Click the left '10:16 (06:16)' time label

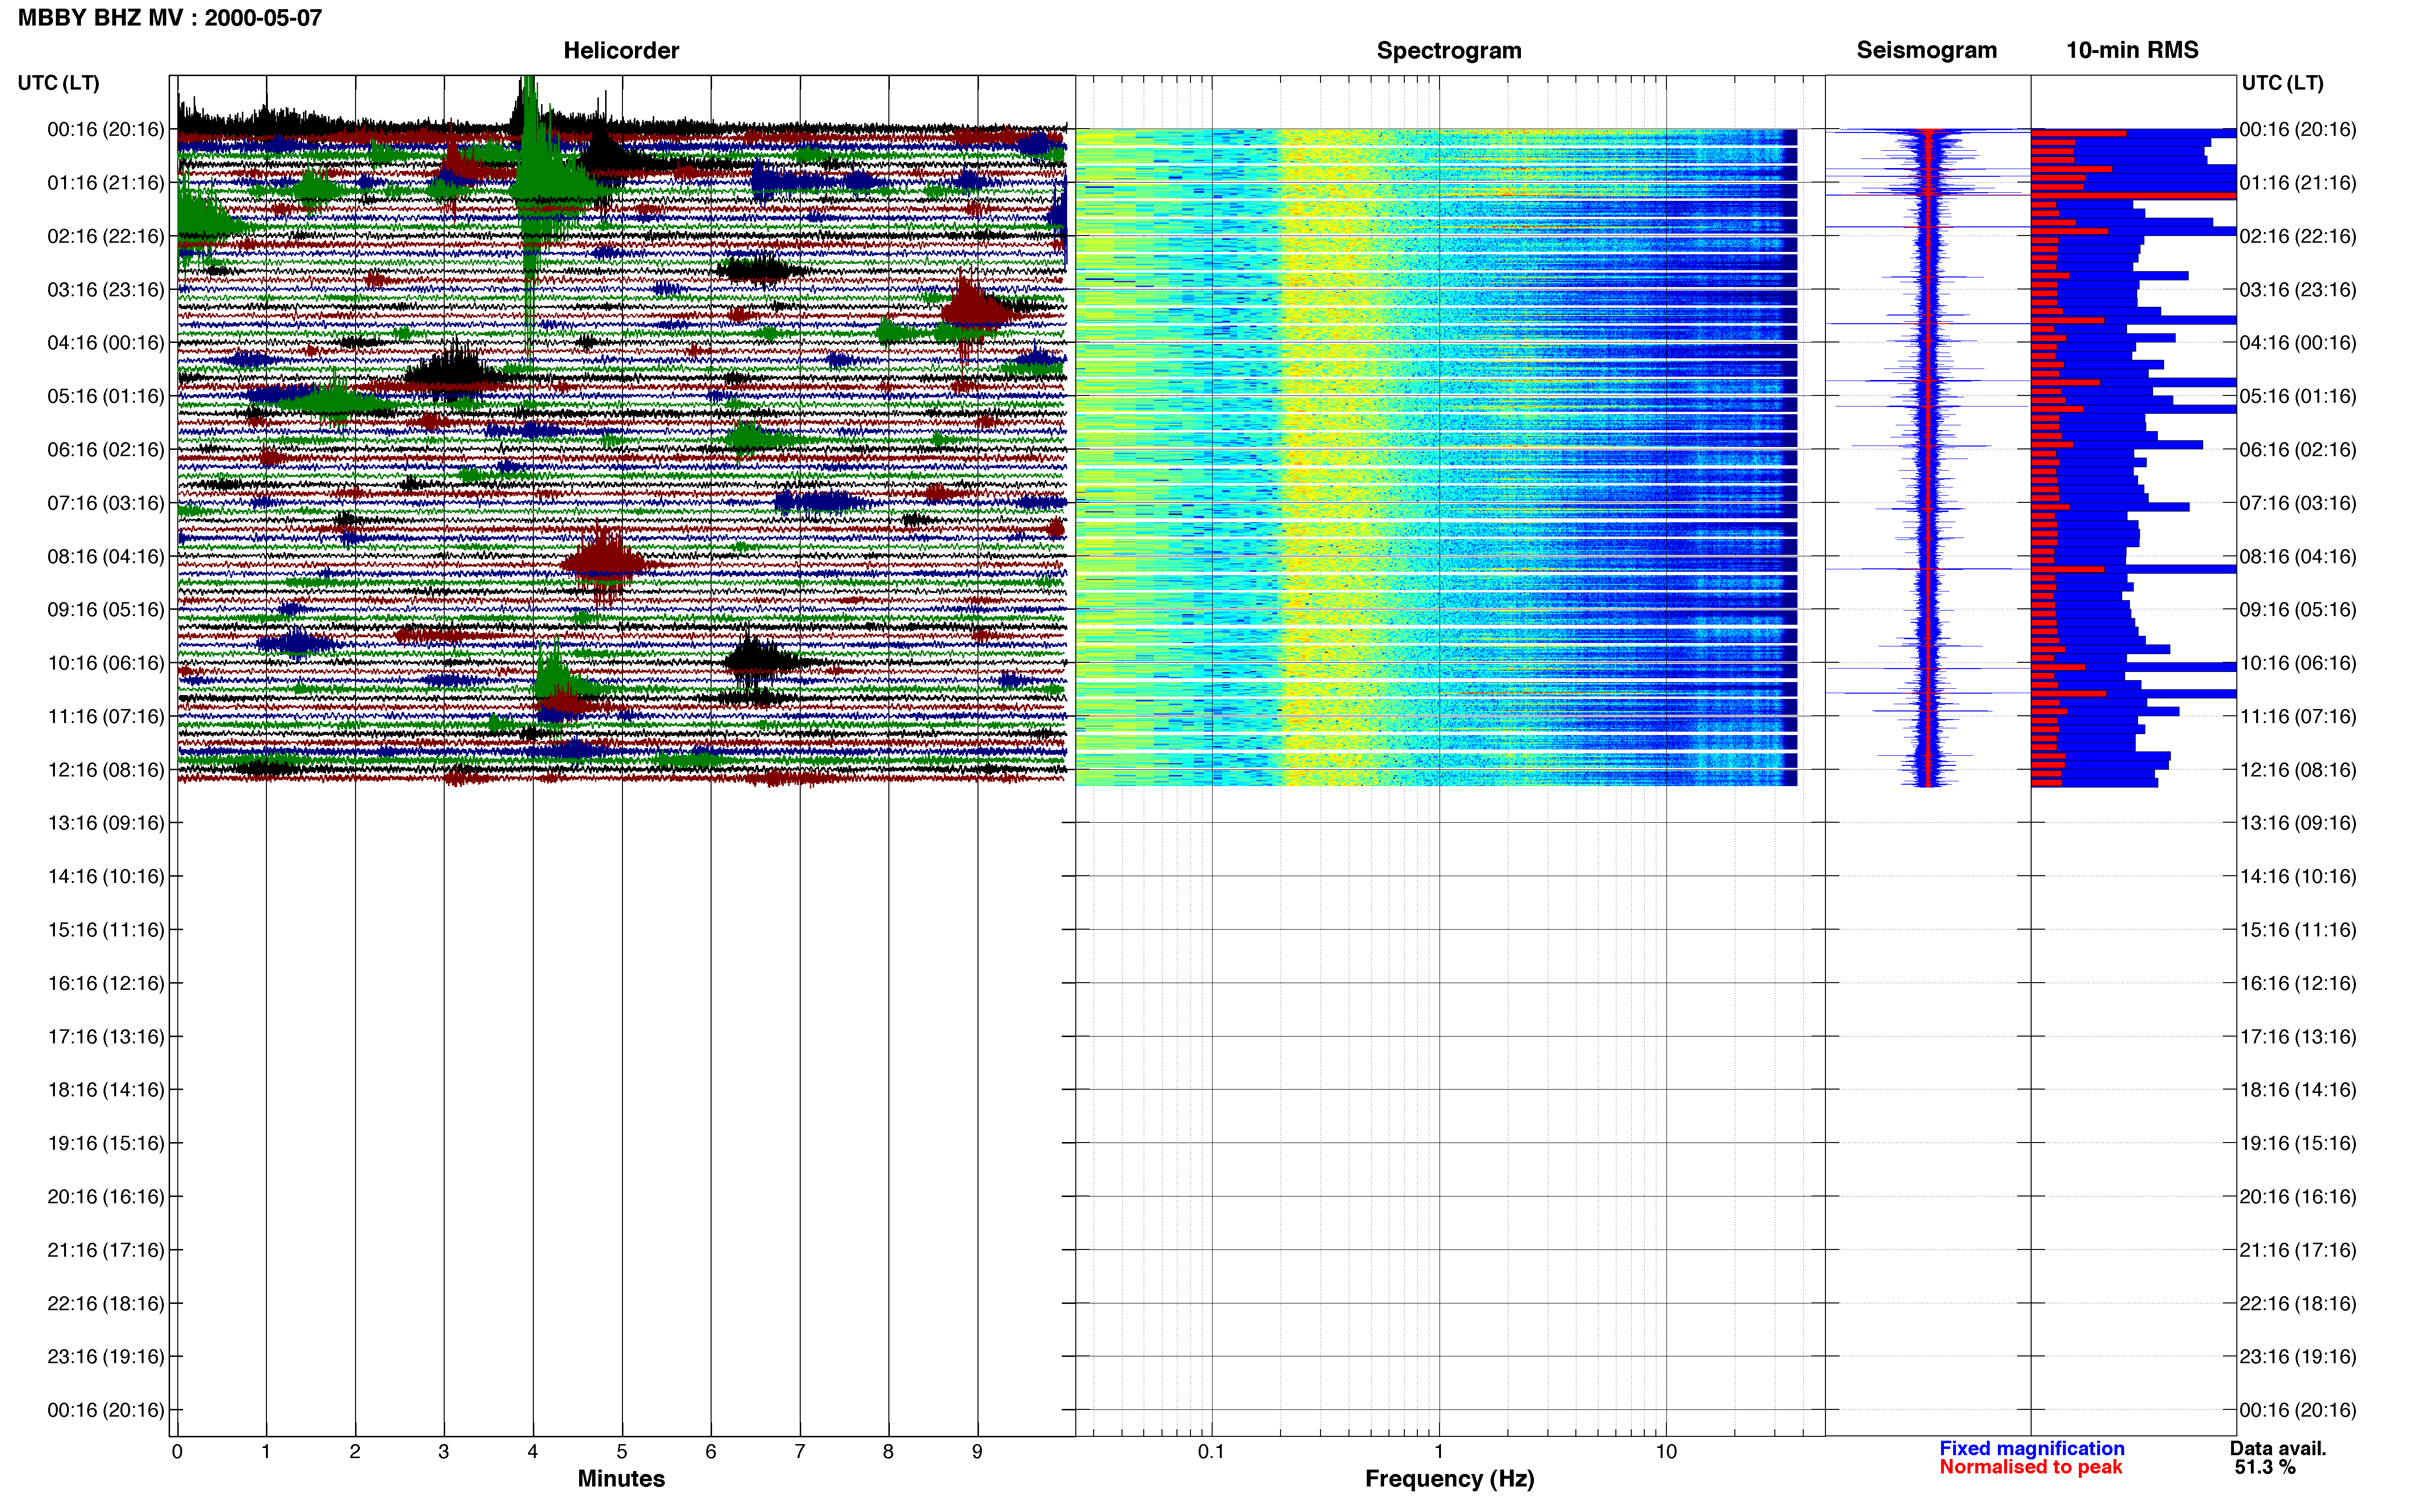pos(106,663)
